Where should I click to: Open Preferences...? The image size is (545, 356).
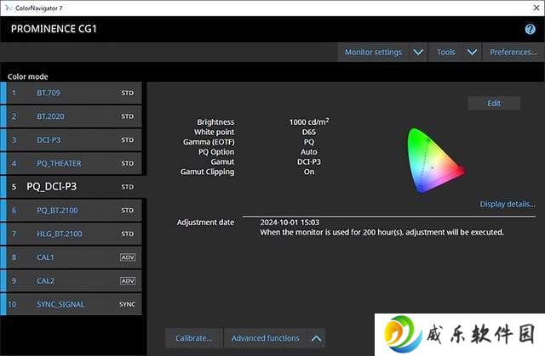(x=513, y=53)
